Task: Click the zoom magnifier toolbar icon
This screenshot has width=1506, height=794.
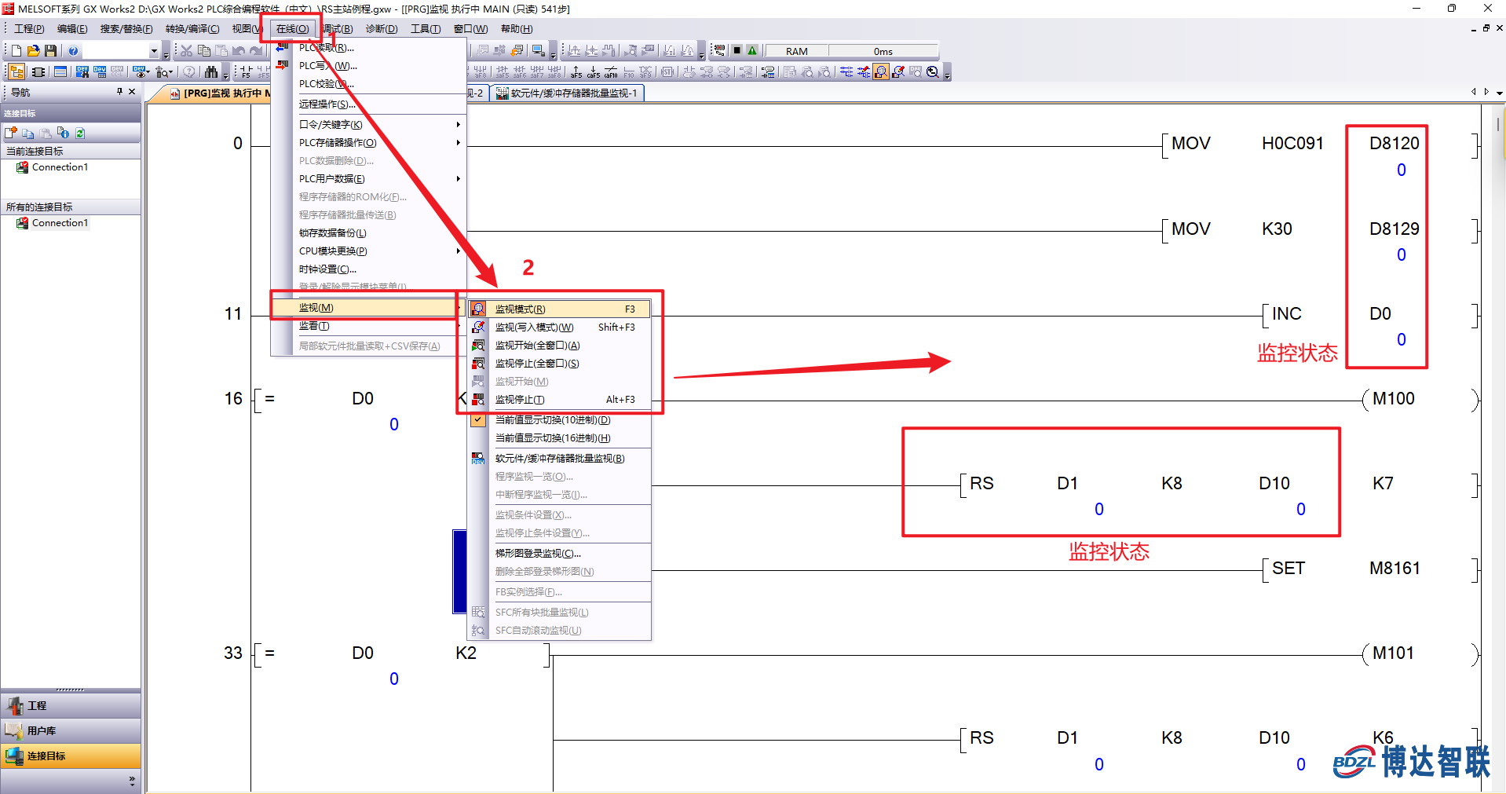Action: coord(933,72)
